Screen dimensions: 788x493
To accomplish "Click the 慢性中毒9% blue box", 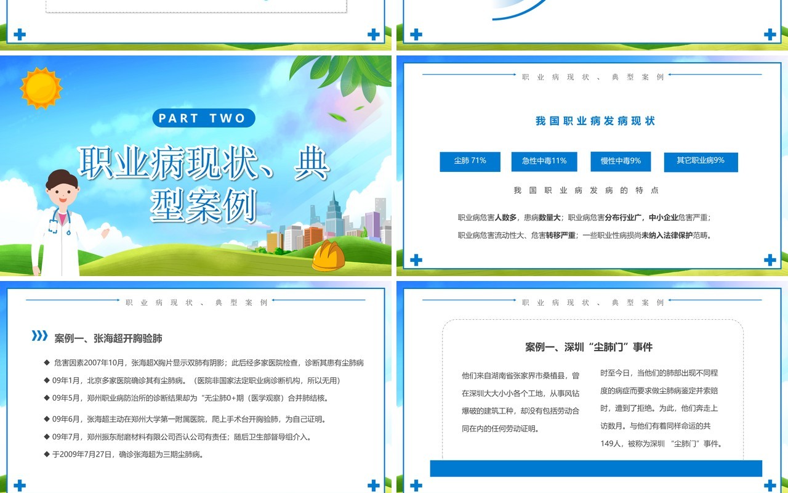I will click(621, 161).
